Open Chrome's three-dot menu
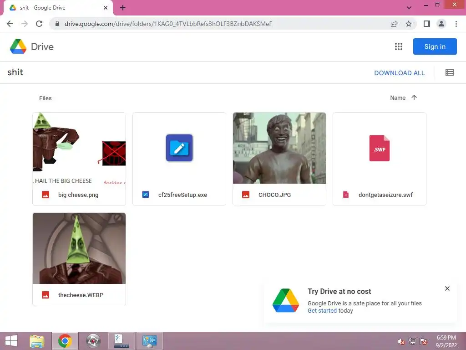Image resolution: width=466 pixels, height=350 pixels. (x=456, y=24)
